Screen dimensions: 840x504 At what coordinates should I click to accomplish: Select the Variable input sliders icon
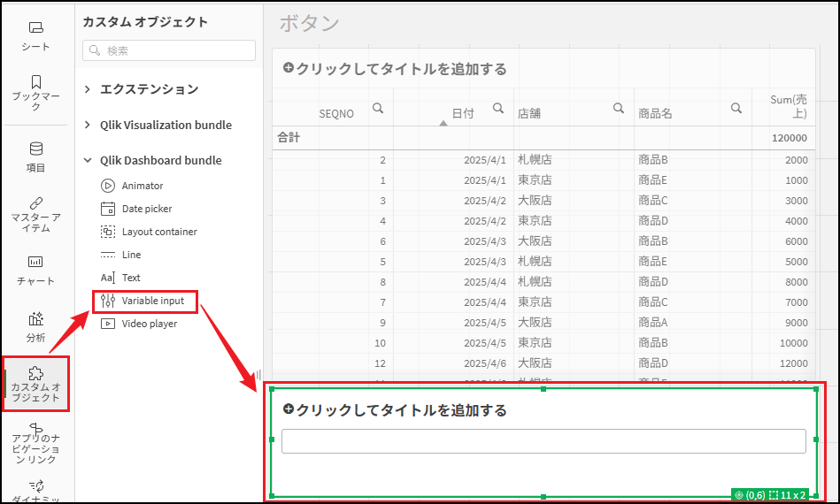pos(108,301)
